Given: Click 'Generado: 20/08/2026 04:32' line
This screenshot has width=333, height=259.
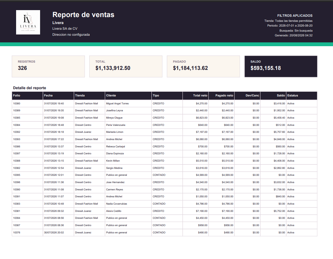Looking at the screenshot, I should 294,35.
